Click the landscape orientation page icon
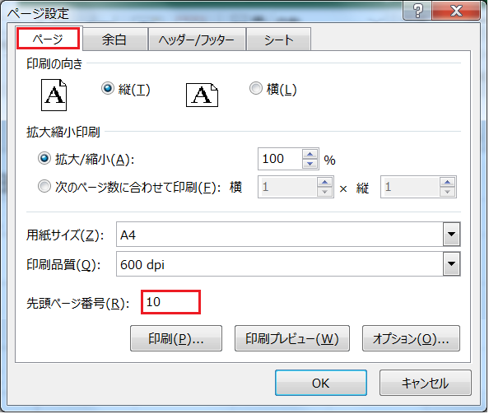Viewport: 489px width, 414px height. (x=202, y=95)
